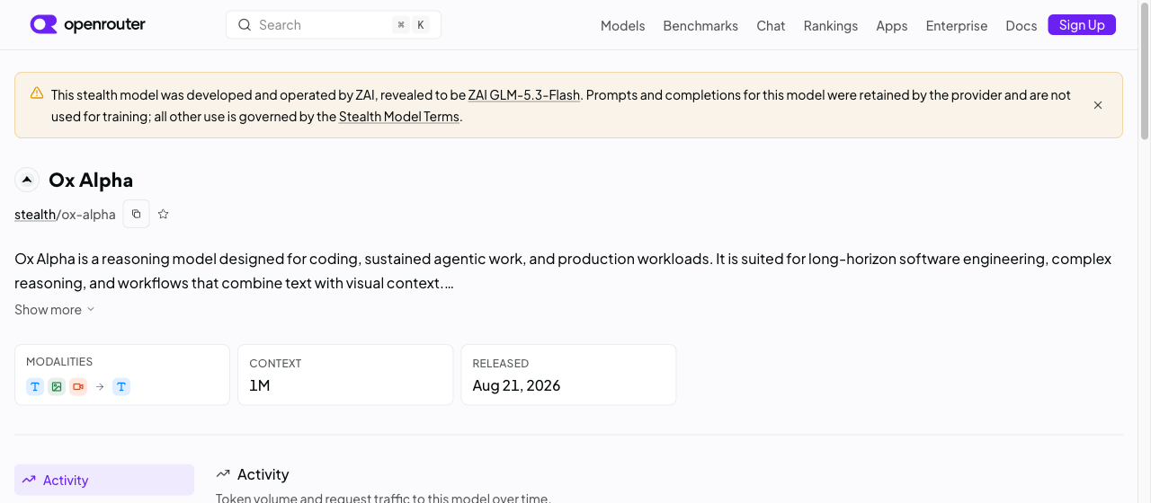The height and width of the screenshot is (503, 1151).
Task: Click the CONTEXT label
Action: (x=275, y=364)
